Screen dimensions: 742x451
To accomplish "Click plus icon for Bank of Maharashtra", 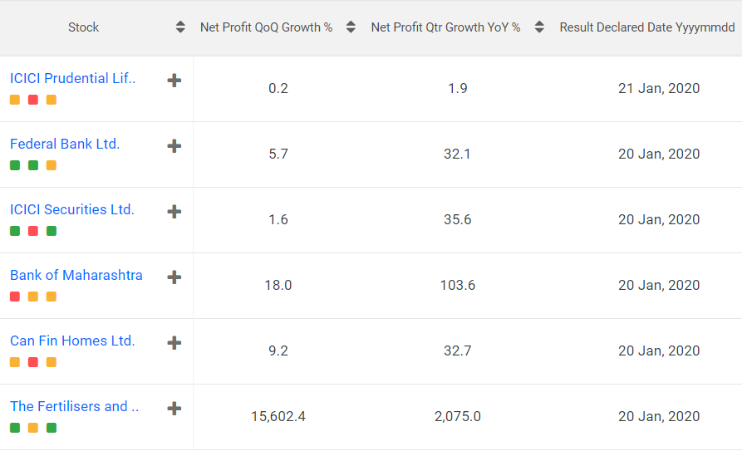I will [174, 277].
